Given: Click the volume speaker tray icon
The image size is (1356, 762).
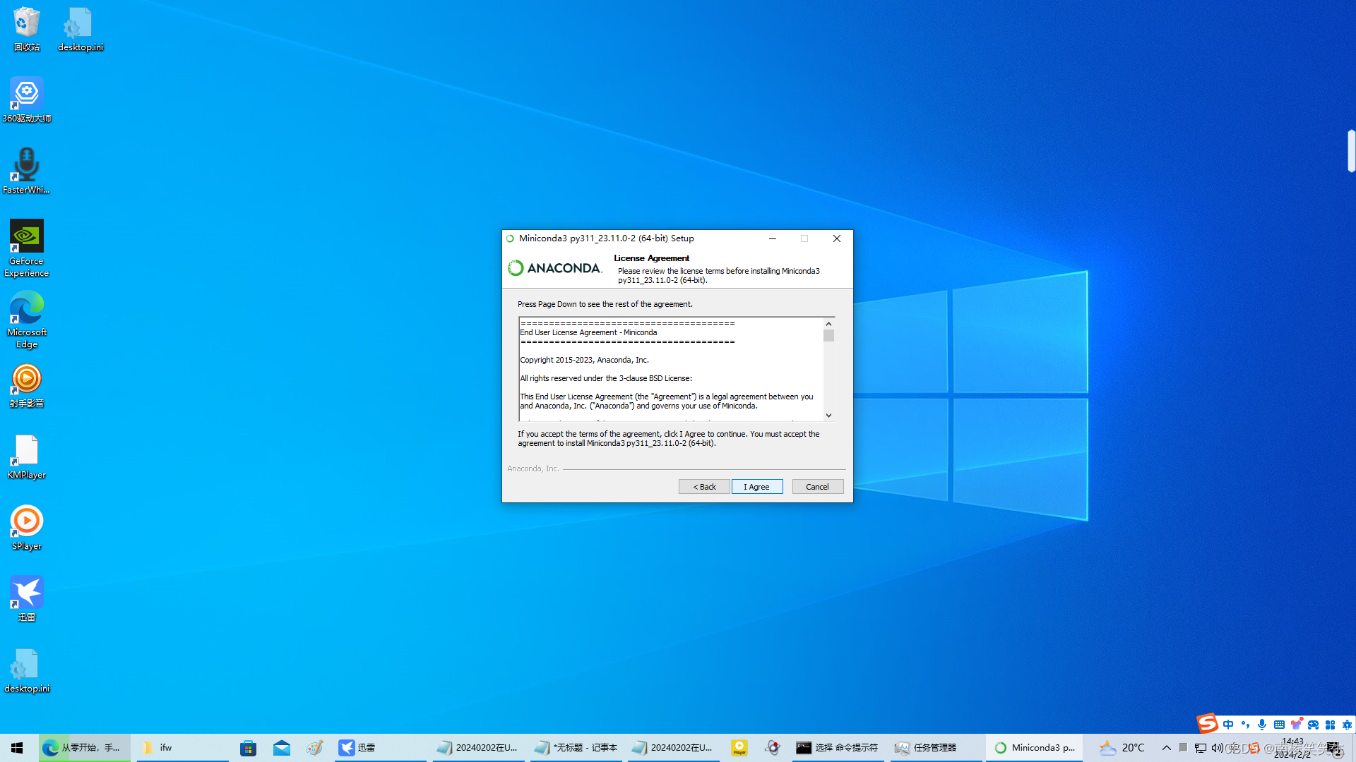Looking at the screenshot, I should tap(1216, 748).
